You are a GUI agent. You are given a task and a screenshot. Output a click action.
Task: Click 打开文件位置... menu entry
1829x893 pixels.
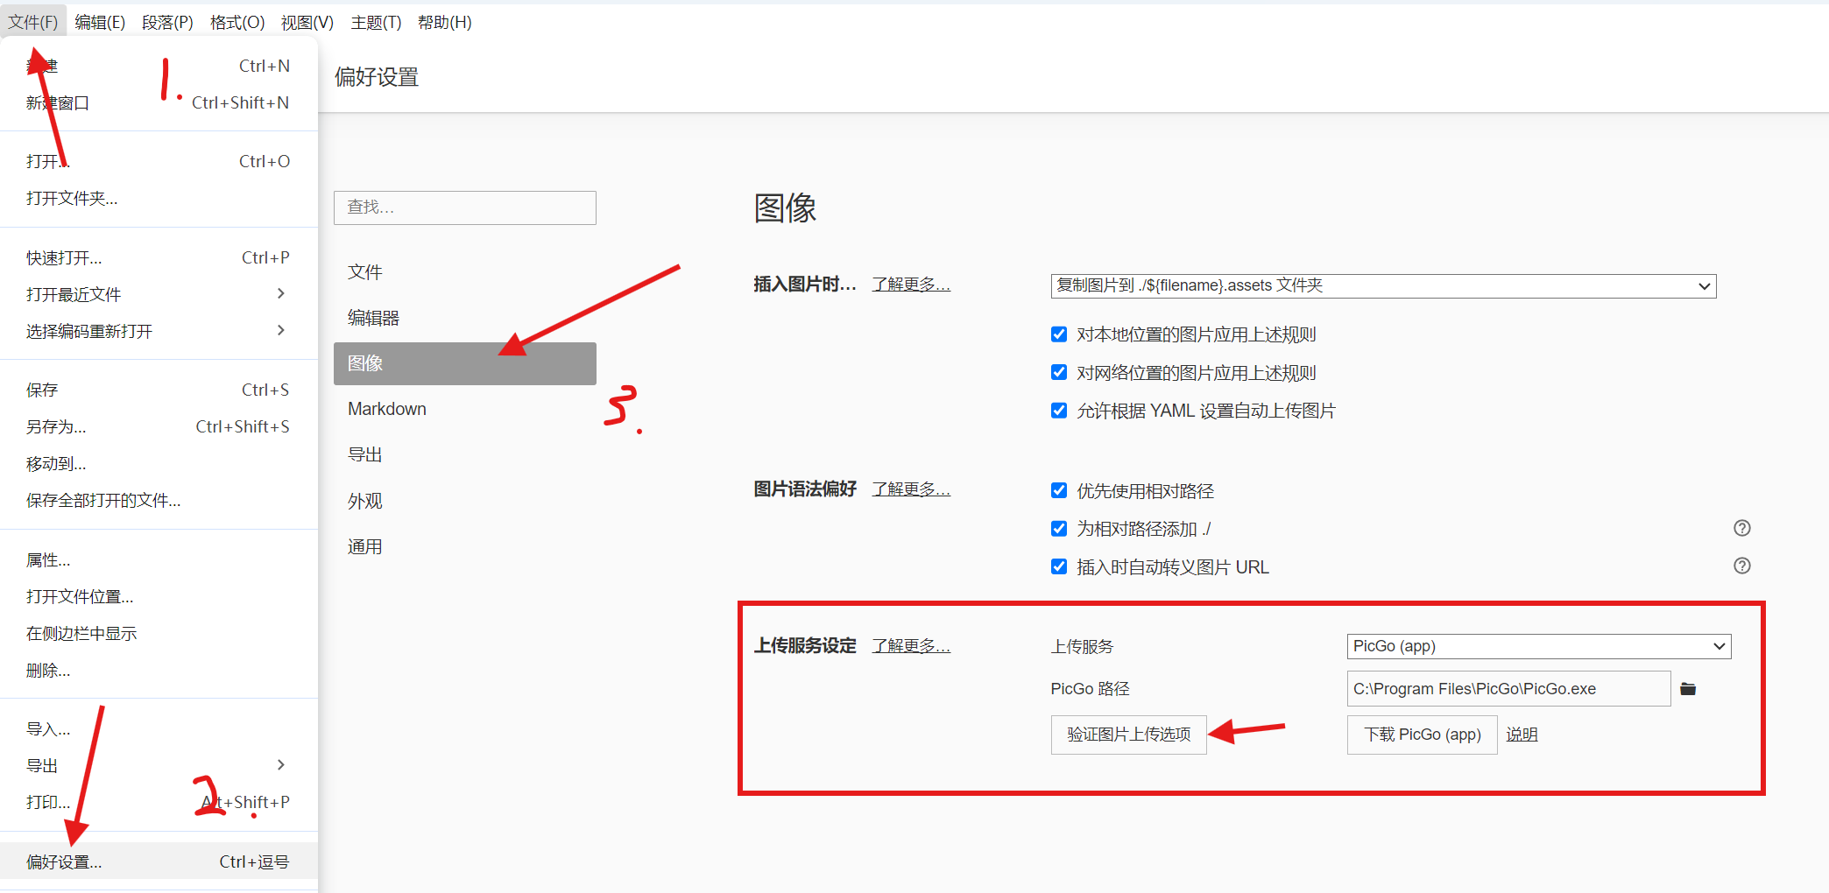[159, 596]
